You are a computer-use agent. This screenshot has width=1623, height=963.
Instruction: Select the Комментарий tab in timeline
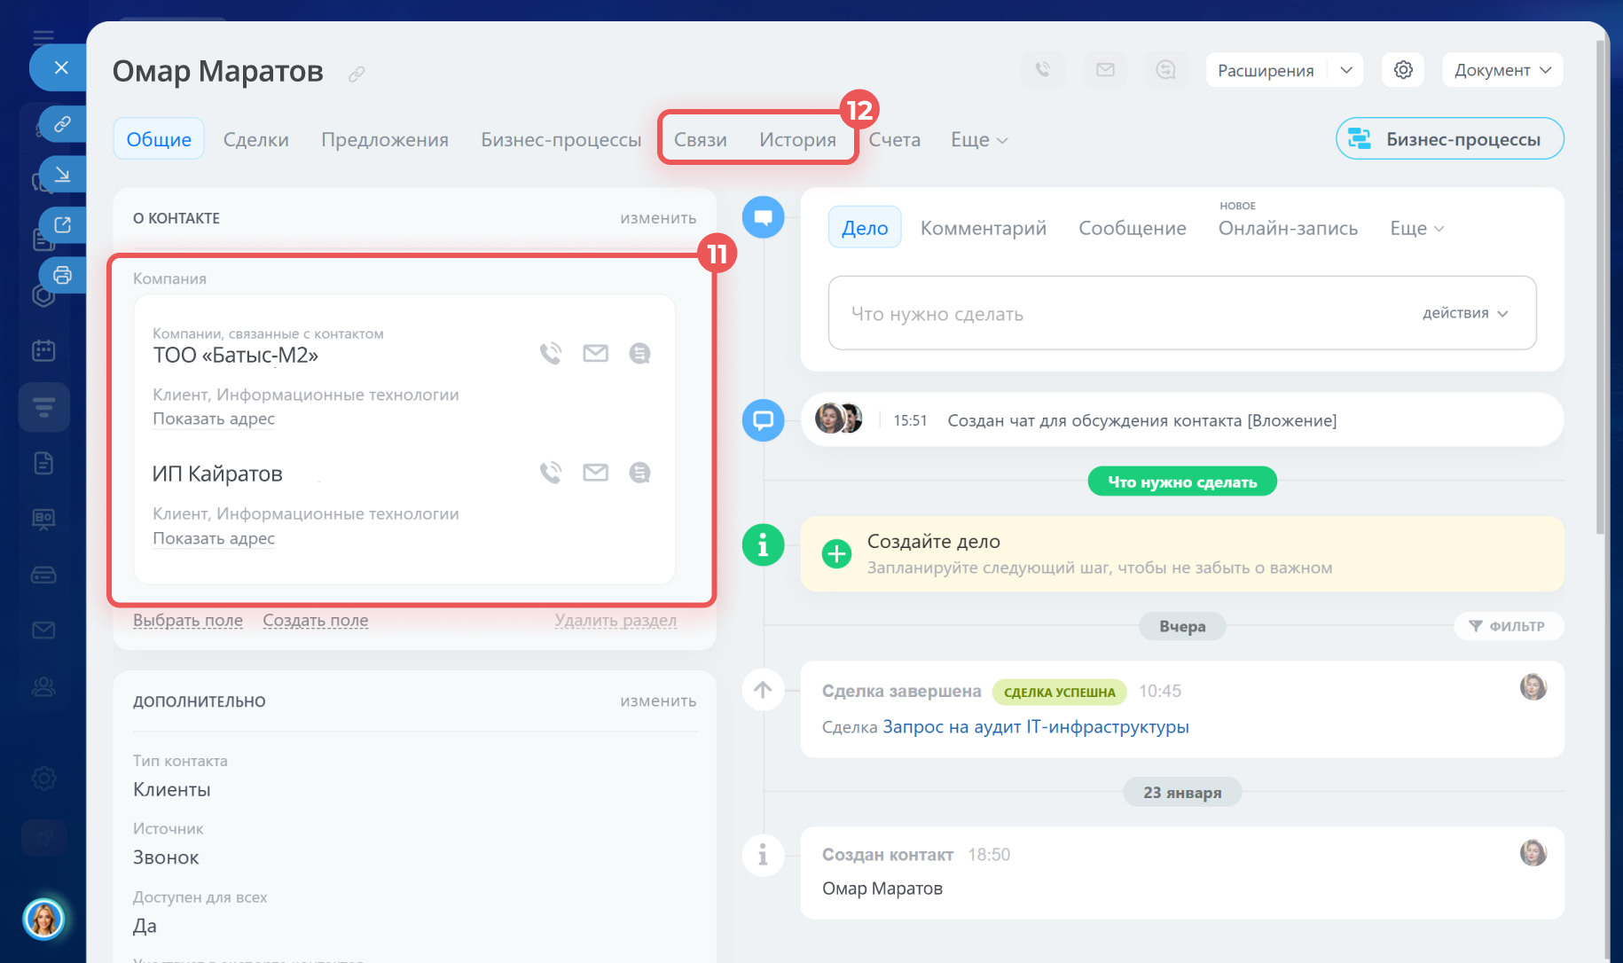[x=983, y=228]
